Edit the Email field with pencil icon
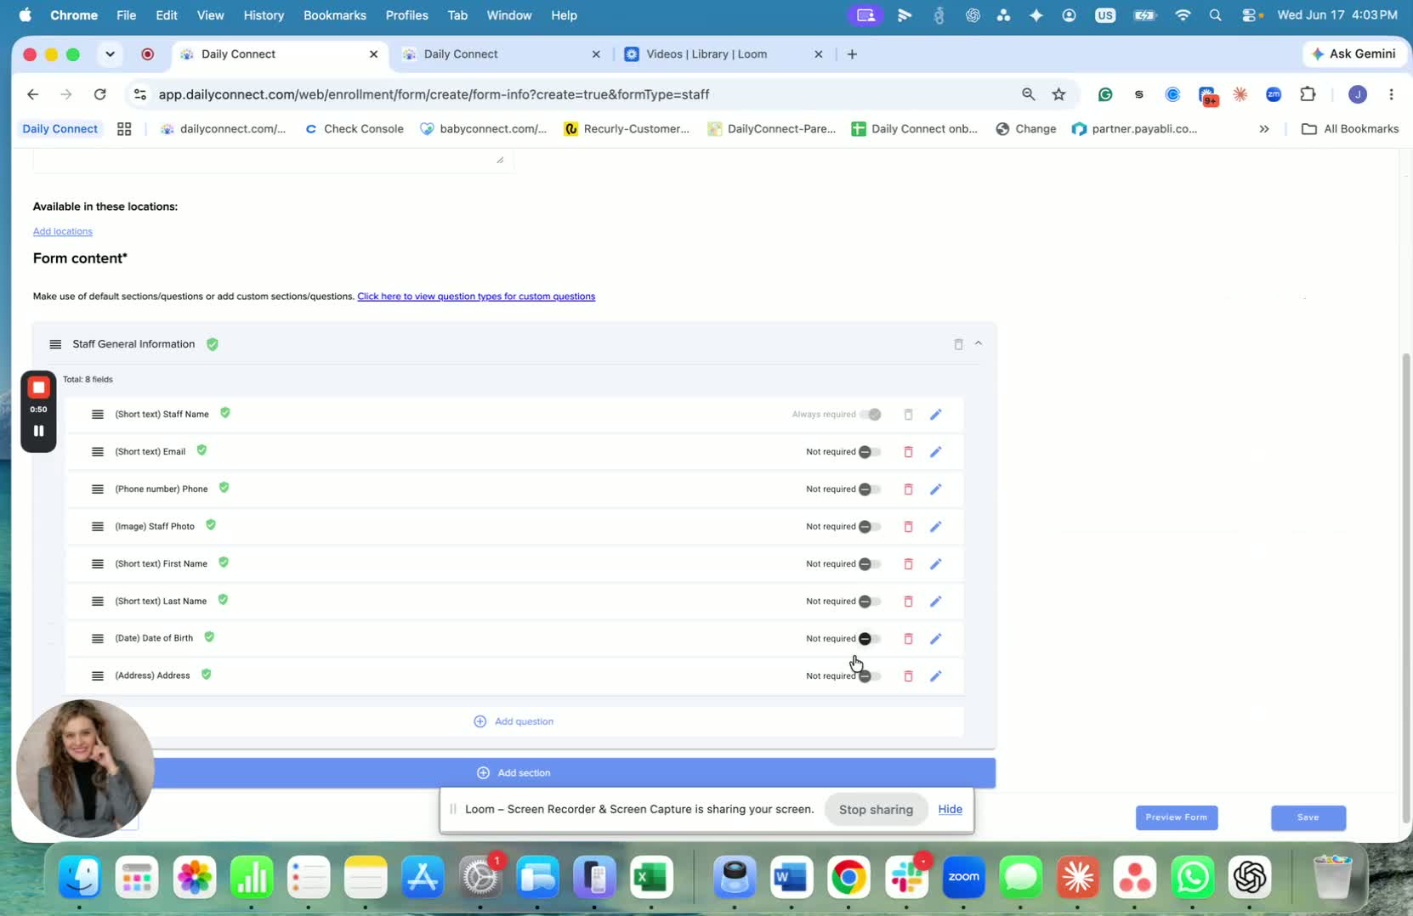 935,452
